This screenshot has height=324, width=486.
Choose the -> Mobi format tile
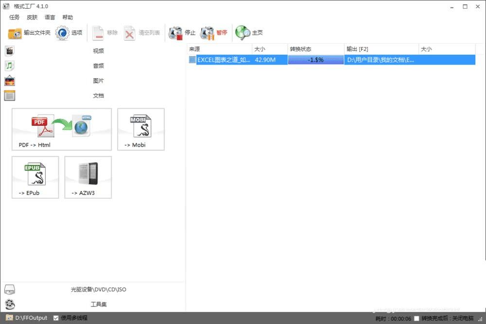point(141,130)
